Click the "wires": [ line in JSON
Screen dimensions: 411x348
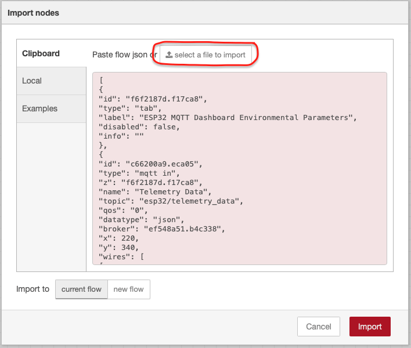(x=121, y=257)
